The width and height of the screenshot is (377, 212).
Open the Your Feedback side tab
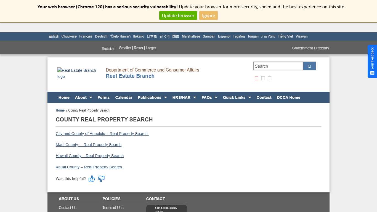tap(372, 61)
